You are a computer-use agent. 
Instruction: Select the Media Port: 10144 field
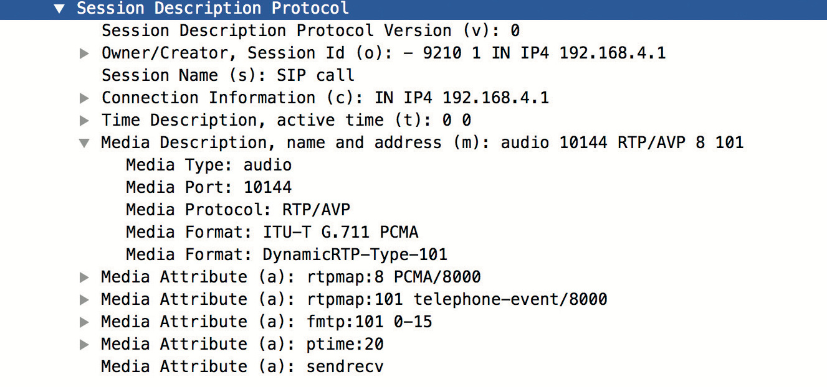pyautogui.click(x=208, y=187)
